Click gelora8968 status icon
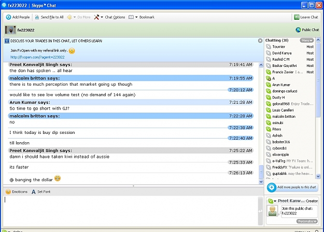The width and height of the screenshot is (324, 232). coord(269,104)
